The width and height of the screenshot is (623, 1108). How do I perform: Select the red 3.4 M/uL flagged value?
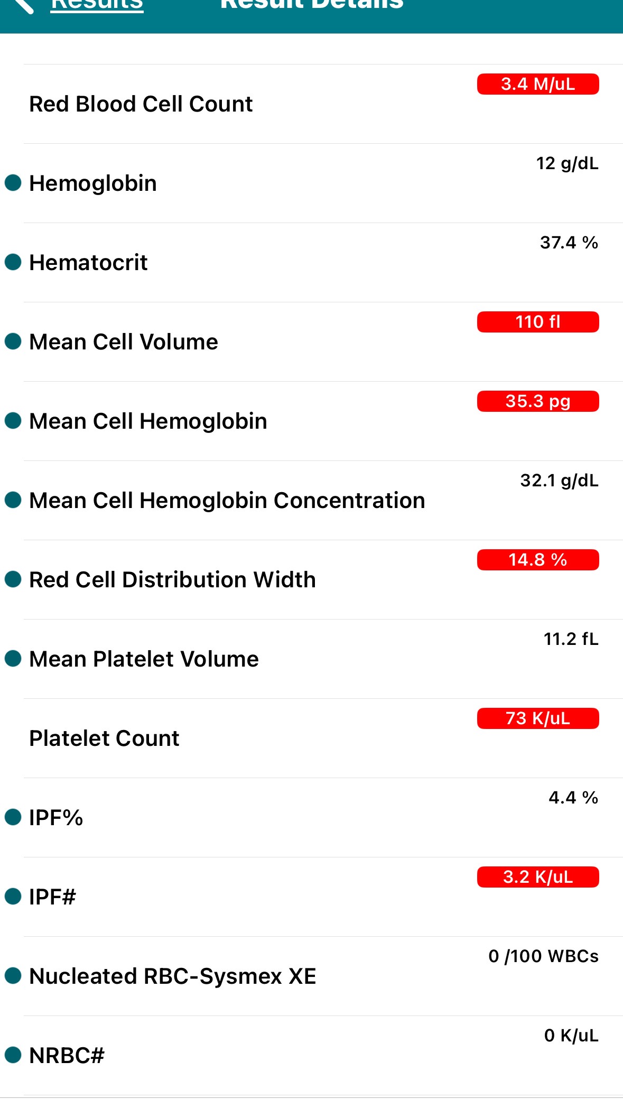(537, 84)
